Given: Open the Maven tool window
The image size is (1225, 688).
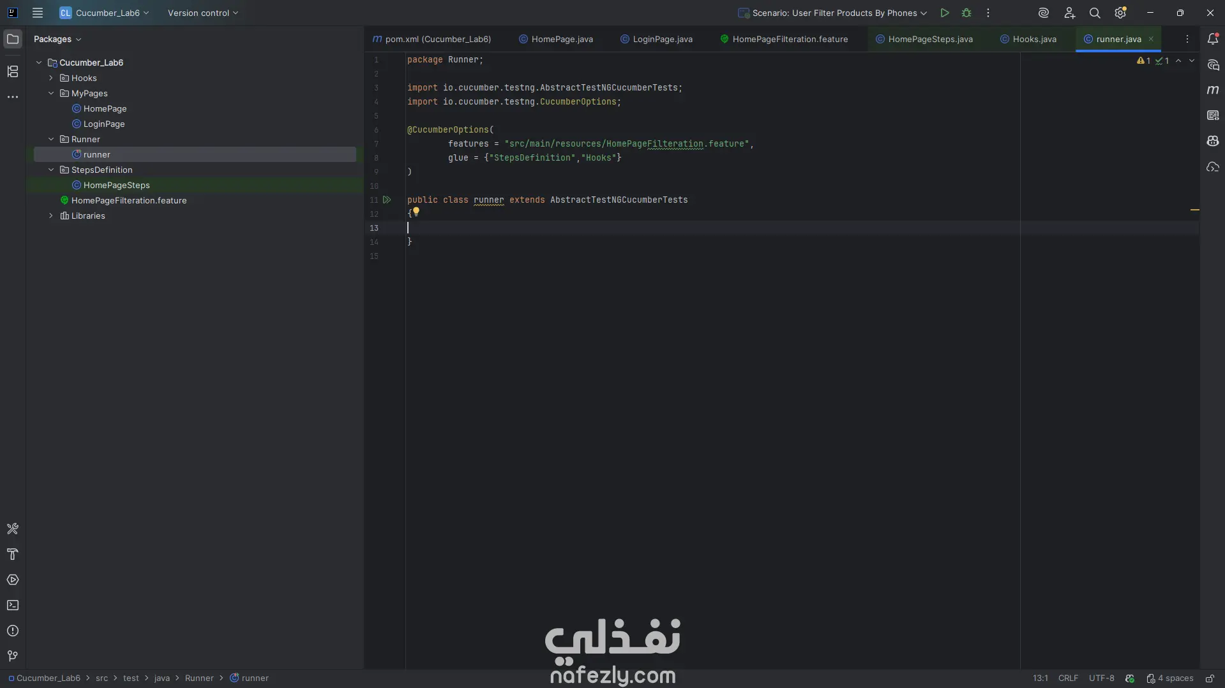Looking at the screenshot, I should click(1213, 90).
